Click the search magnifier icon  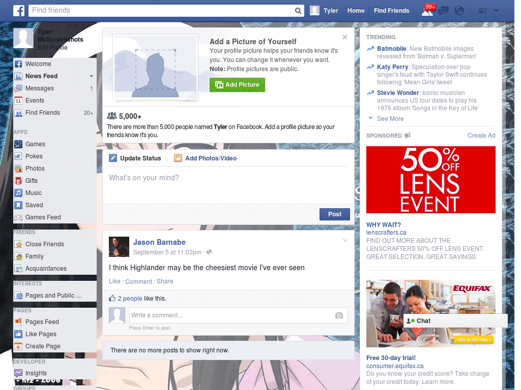(x=298, y=11)
